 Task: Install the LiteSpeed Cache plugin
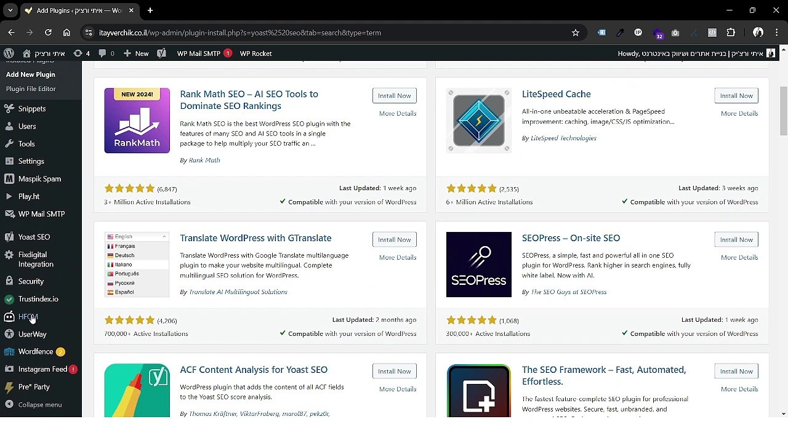click(736, 95)
